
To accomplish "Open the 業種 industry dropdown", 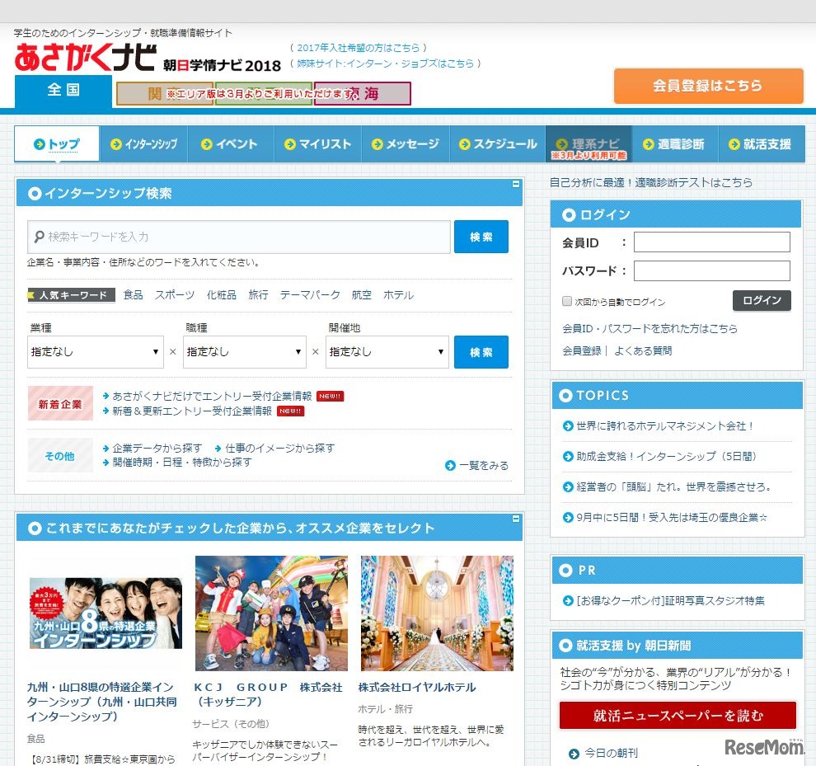I will 95,352.
